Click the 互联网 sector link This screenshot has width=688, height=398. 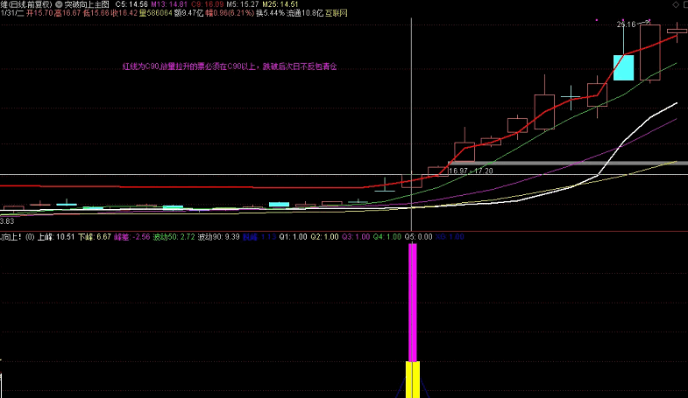[x=336, y=13]
